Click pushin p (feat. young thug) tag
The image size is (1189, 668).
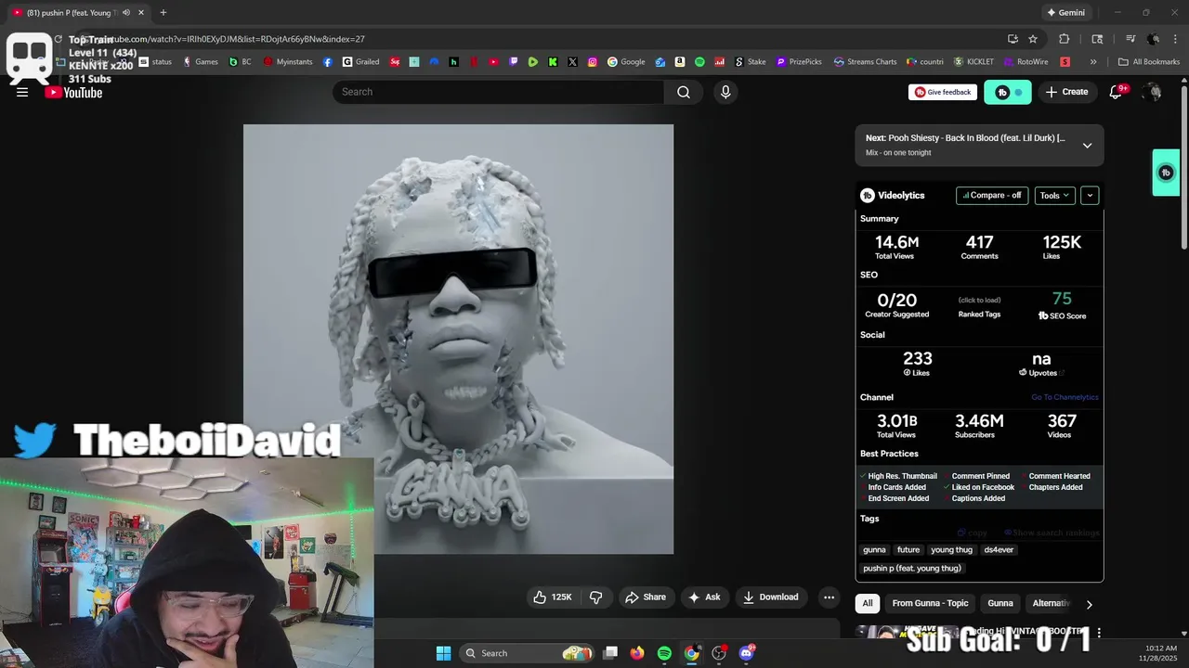click(912, 568)
